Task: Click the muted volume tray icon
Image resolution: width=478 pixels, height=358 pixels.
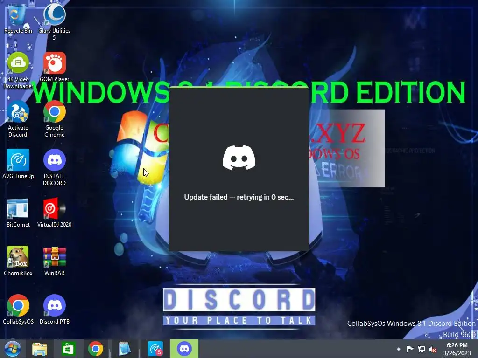Action: (433, 349)
